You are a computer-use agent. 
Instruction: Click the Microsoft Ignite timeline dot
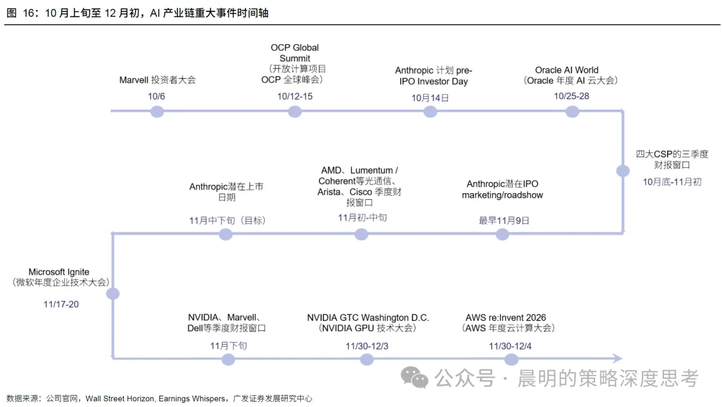pos(113,294)
